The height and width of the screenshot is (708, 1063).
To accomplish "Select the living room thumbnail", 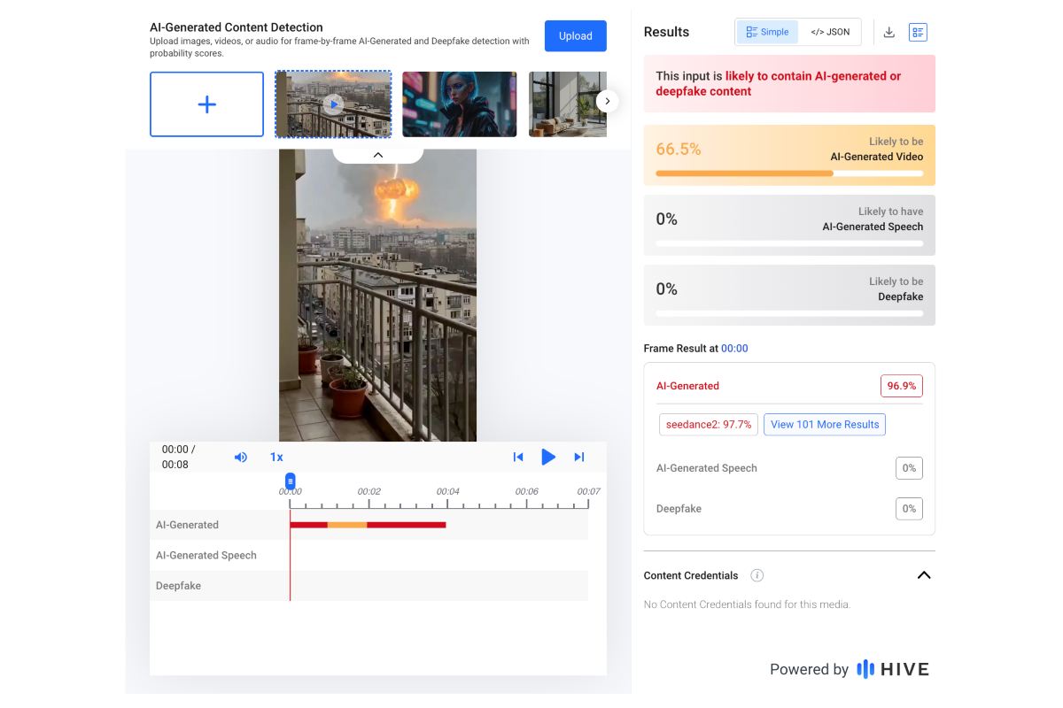I will (x=568, y=104).
